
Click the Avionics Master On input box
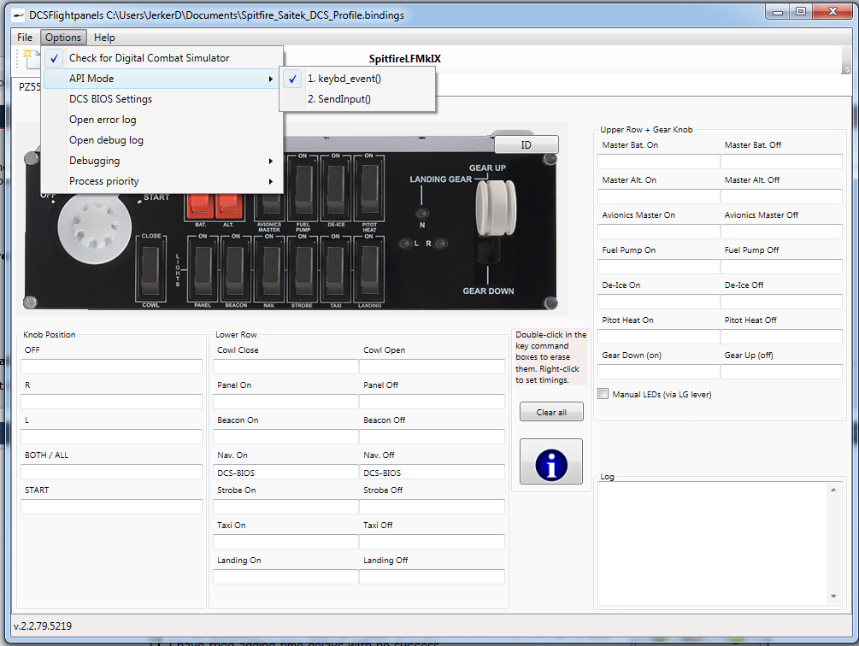pos(658,232)
